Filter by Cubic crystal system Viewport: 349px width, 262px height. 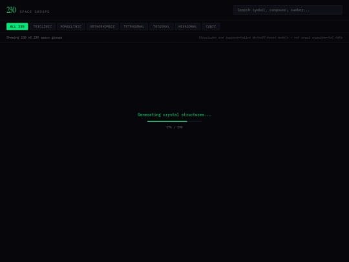coord(211,27)
